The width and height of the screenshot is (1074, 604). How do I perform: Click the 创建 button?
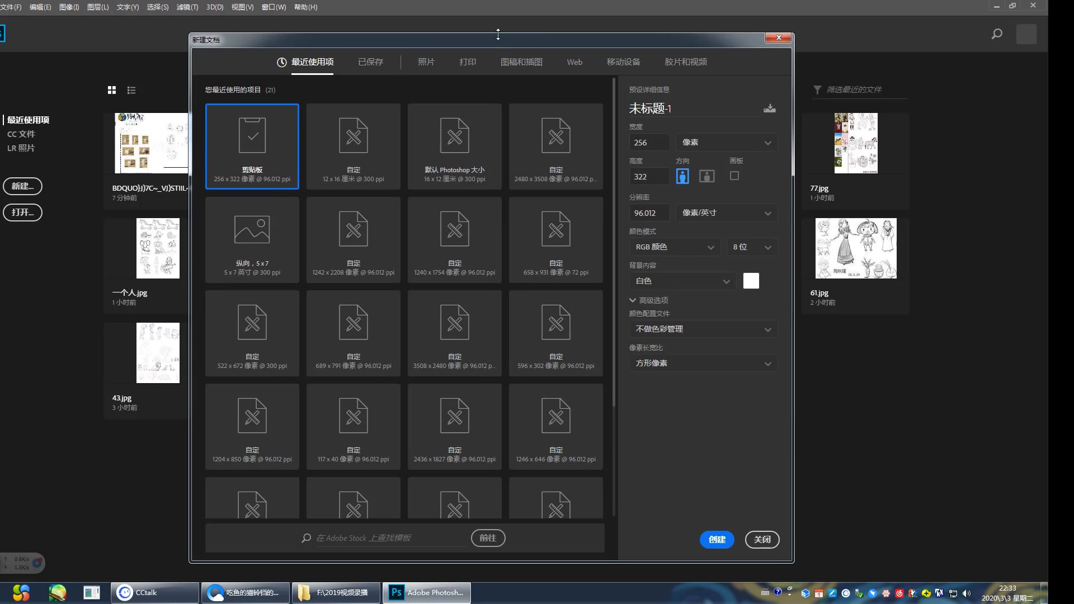(717, 539)
